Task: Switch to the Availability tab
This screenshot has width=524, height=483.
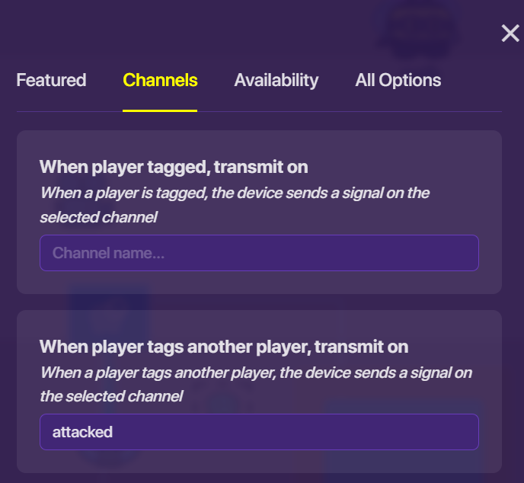Action: pyautogui.click(x=276, y=80)
